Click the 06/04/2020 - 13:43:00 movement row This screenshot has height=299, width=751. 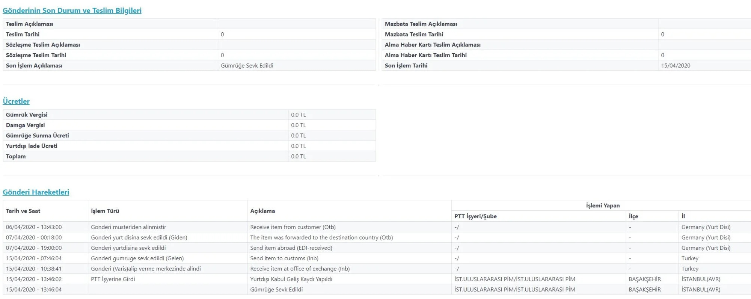[34, 227]
